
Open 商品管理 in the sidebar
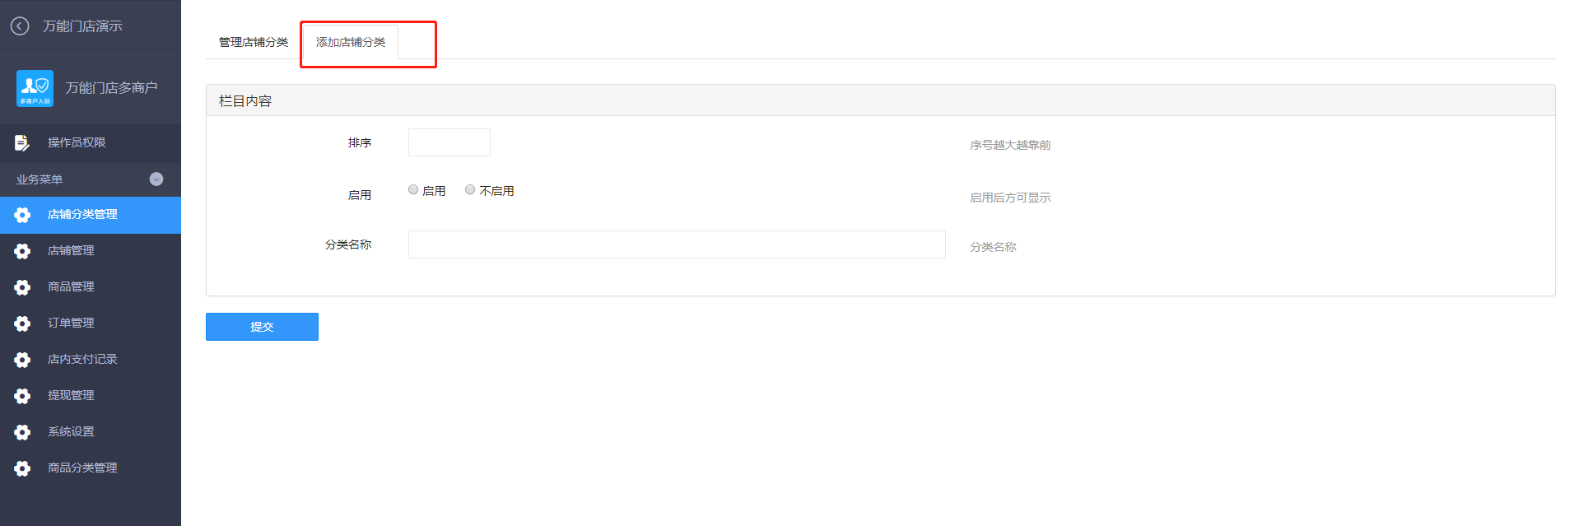pos(91,287)
